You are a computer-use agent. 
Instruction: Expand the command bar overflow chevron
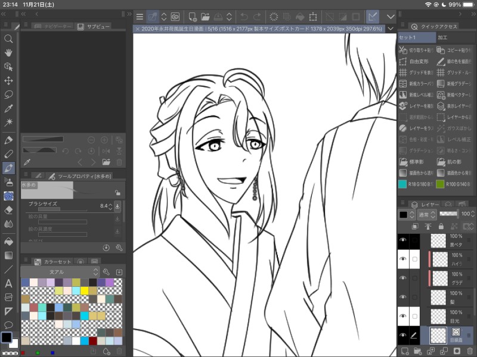pyautogui.click(x=391, y=17)
